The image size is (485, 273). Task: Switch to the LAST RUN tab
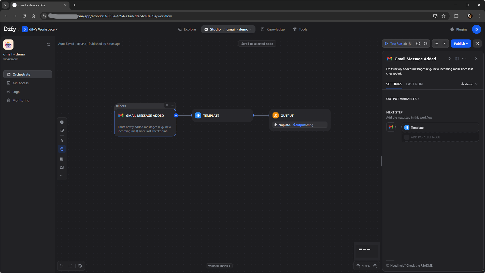pos(414,84)
